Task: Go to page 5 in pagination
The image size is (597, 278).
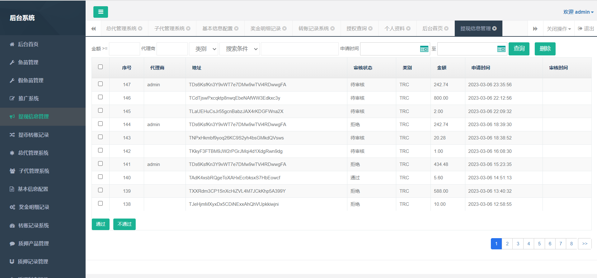Action: 539,244
